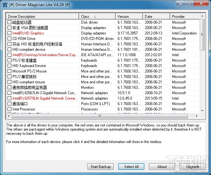Viewport: 211px width, 175px height.
Task: Check the Intel(R) 82579LM Gigabit Network checkbox
Action: coord(9,98)
